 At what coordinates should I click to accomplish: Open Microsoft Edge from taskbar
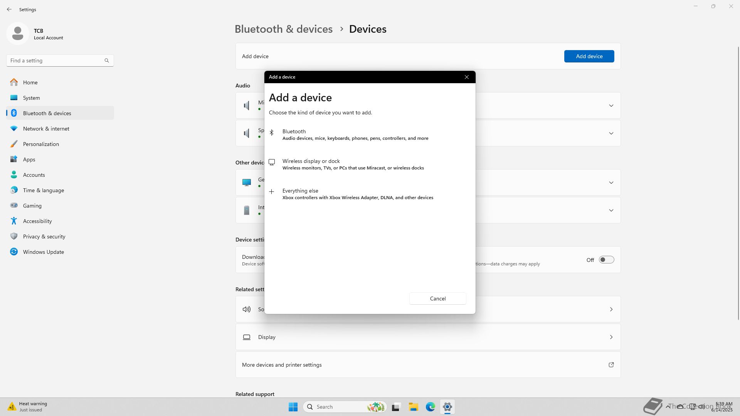point(430,407)
